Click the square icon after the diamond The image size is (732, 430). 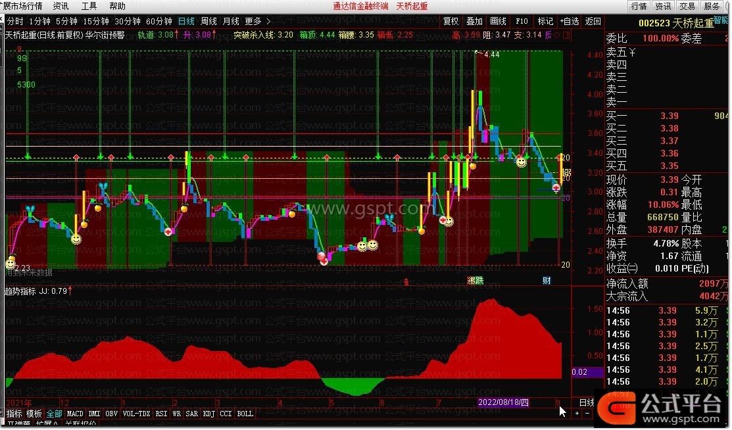pos(566,35)
